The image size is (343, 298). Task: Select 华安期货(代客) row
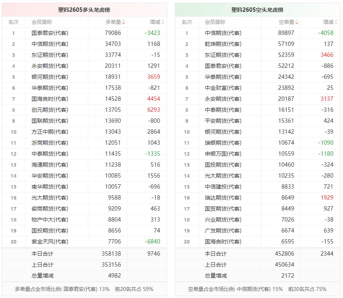84,176
